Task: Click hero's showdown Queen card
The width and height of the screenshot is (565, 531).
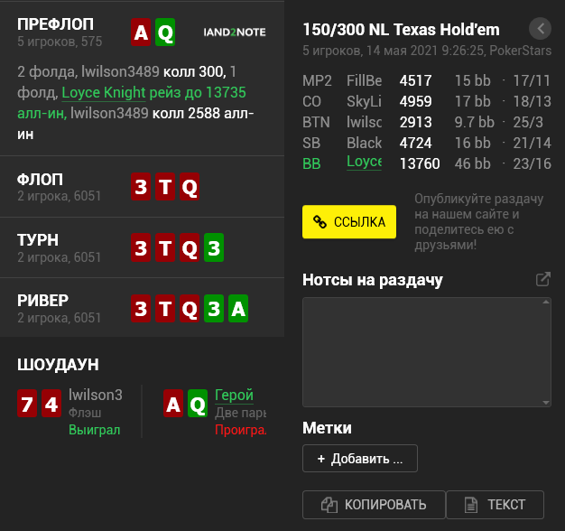Action: click(x=198, y=404)
